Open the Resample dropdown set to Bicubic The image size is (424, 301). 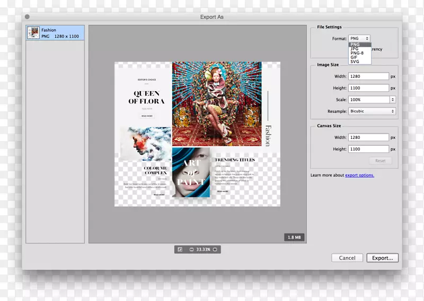372,111
